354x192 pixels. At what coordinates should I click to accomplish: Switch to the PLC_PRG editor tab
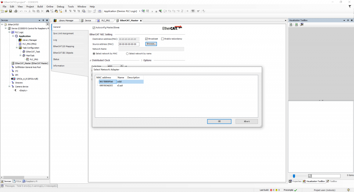[x=105, y=20]
